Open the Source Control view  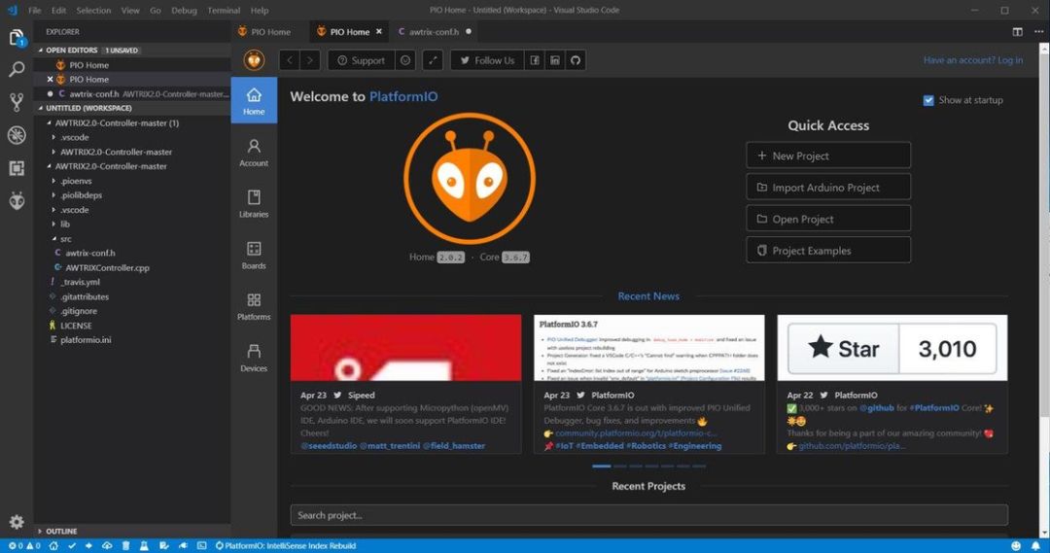[17, 102]
